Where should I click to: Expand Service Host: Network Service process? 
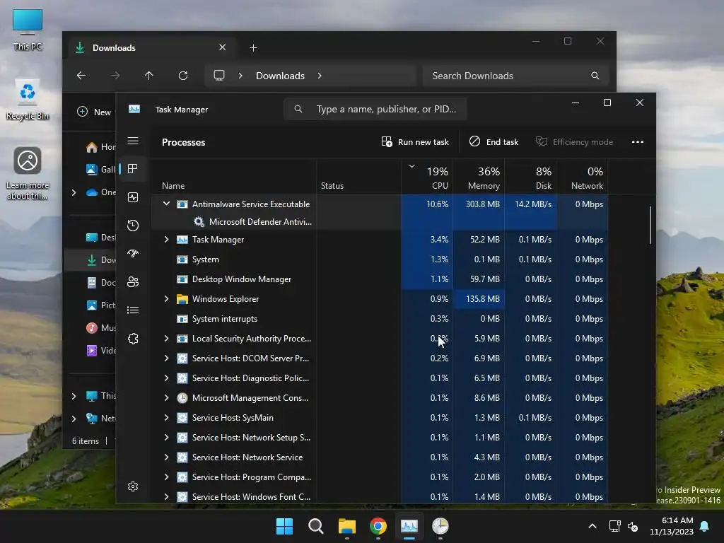coord(166,457)
